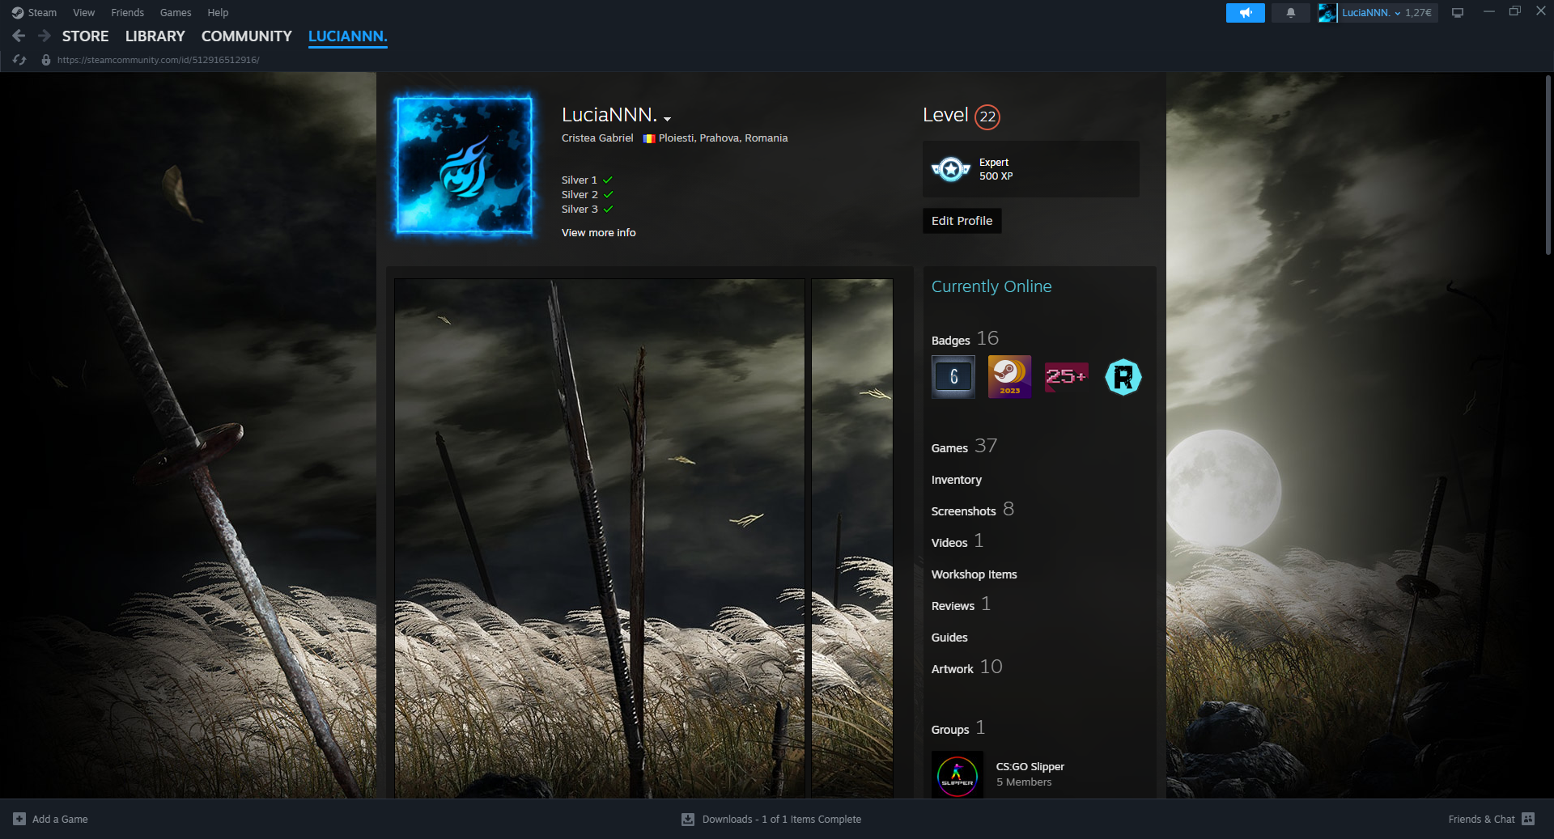Image resolution: width=1554 pixels, height=839 pixels.
Task: Switch to the STORE tab
Action: pyautogui.click(x=85, y=36)
